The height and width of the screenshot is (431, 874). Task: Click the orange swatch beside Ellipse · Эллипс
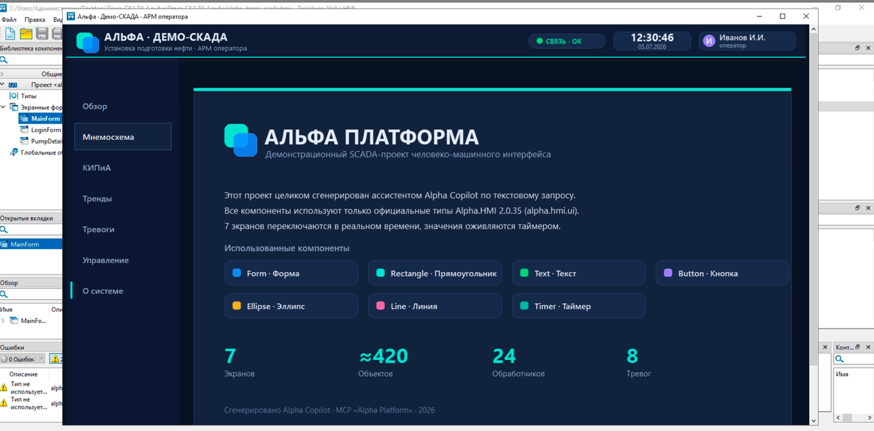[237, 306]
